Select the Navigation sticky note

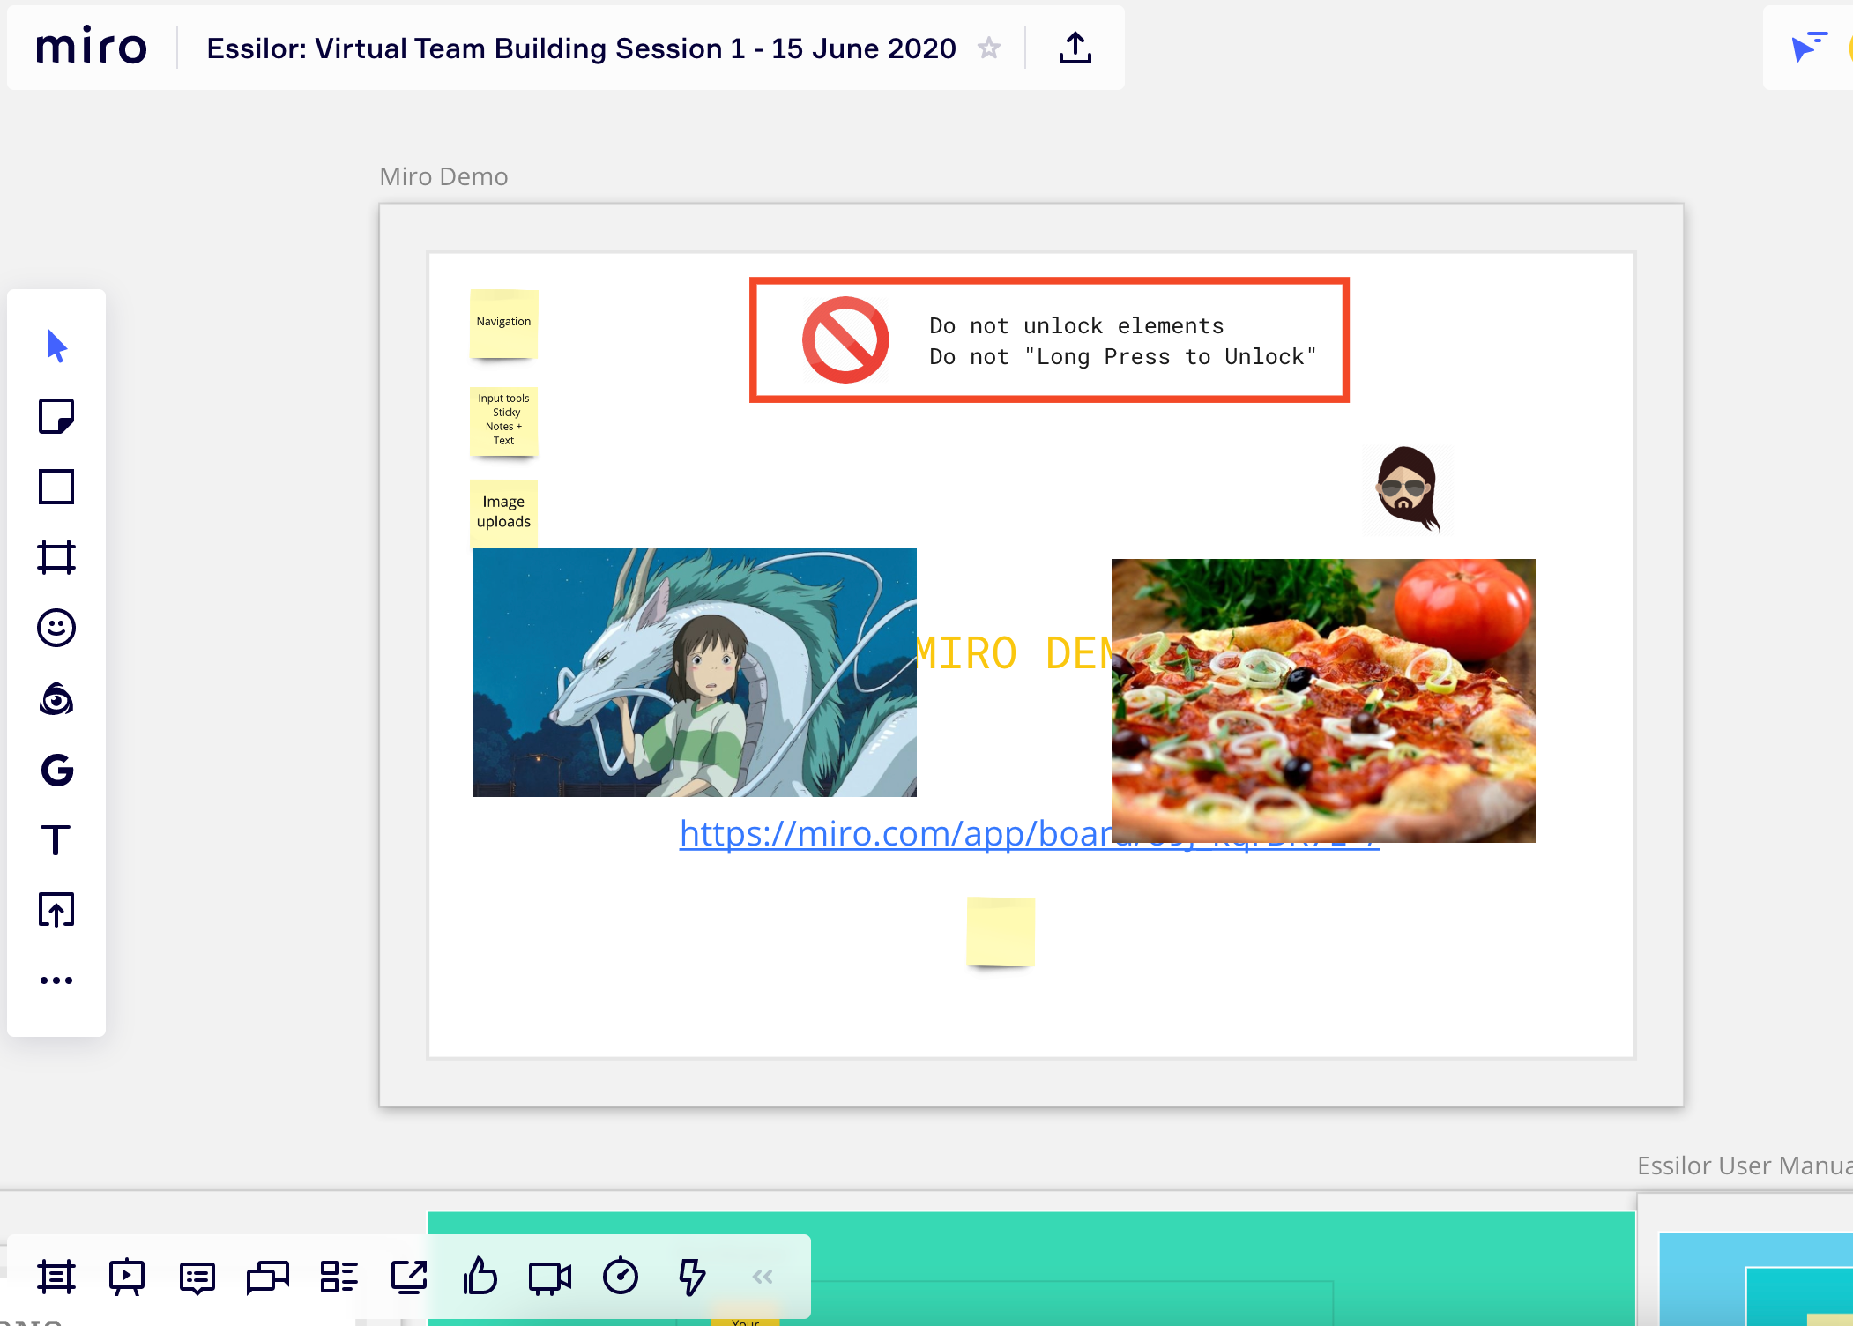503,323
